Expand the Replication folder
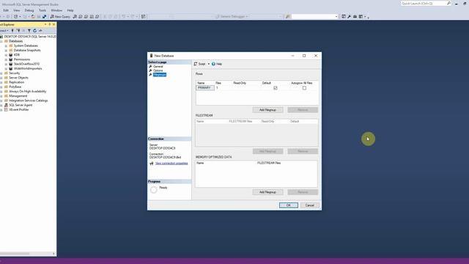This screenshot has height=264, width=469. (1, 82)
